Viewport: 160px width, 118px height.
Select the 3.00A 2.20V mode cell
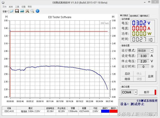click(x=30, y=111)
